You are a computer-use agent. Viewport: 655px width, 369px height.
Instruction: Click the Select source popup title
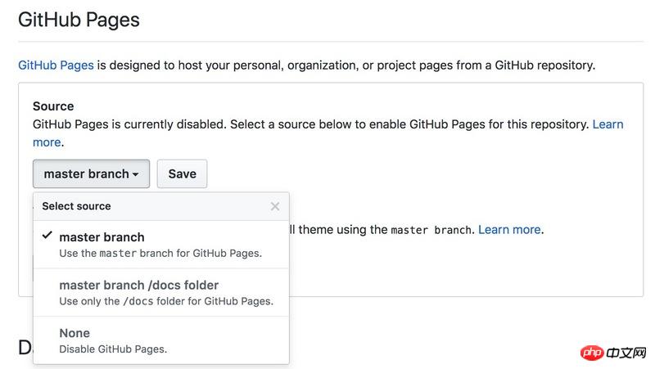coord(76,206)
